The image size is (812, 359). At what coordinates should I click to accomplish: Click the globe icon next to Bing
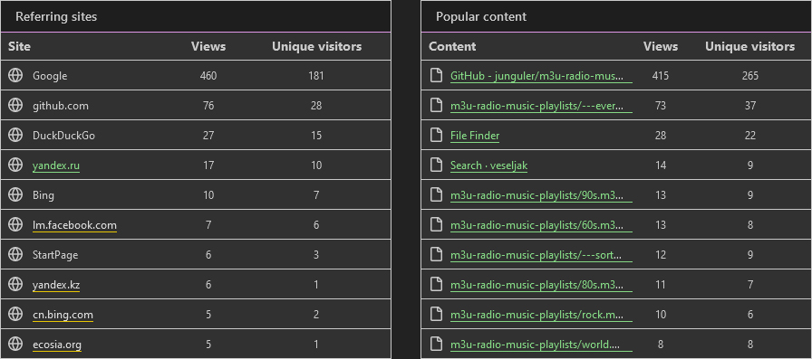[x=15, y=194]
